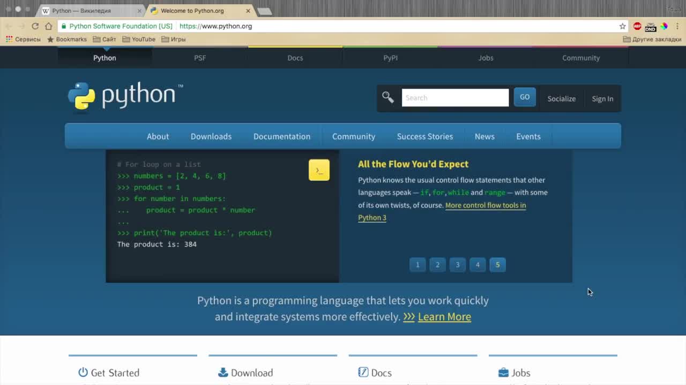Open the About menu
Screen dimensions: 686x385
pyautogui.click(x=158, y=136)
